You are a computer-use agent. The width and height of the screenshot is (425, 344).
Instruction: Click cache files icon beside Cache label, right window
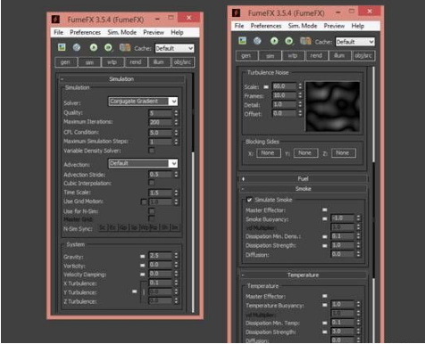(x=305, y=41)
